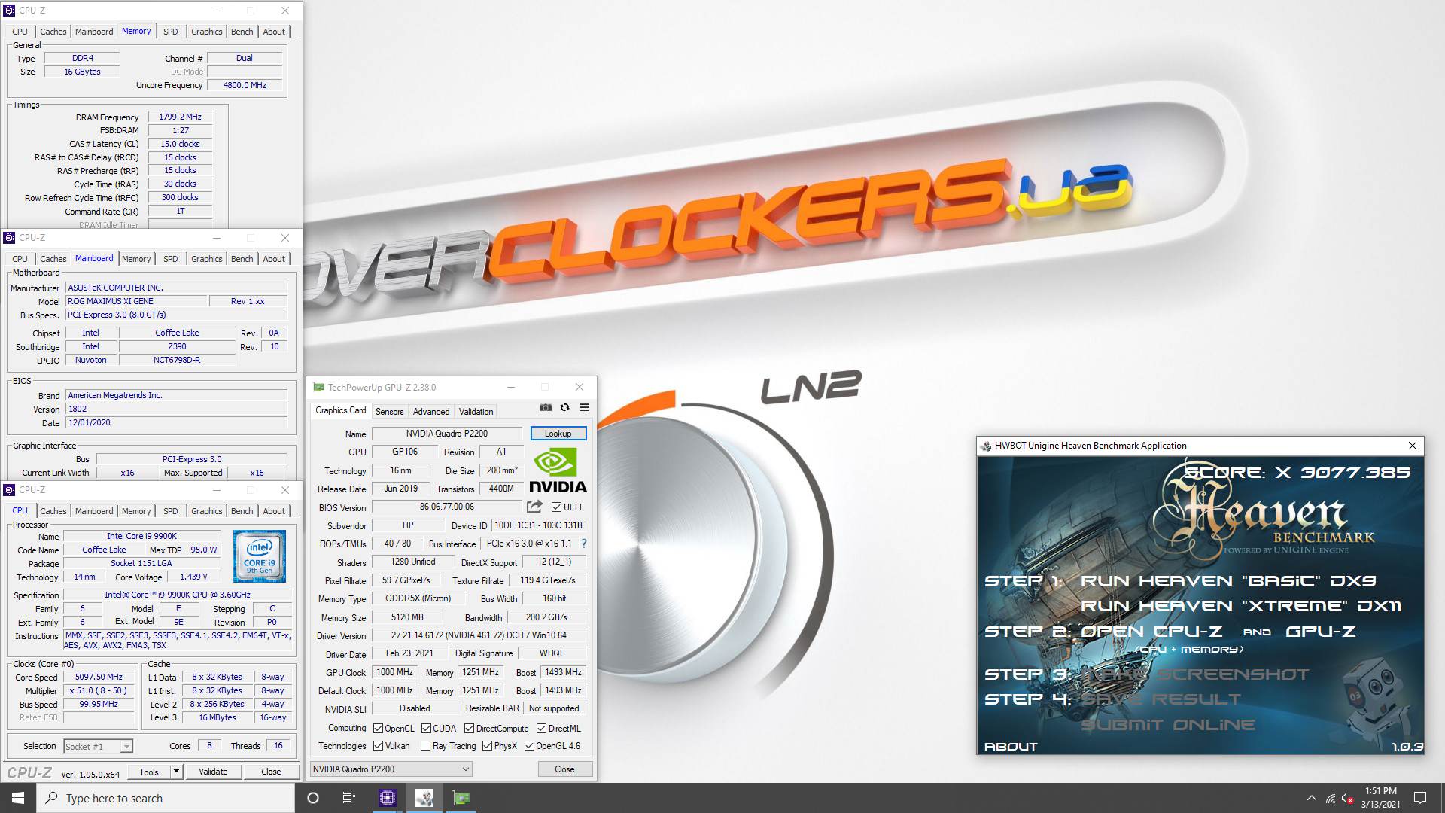Open the notification center icon

pyautogui.click(x=1420, y=798)
